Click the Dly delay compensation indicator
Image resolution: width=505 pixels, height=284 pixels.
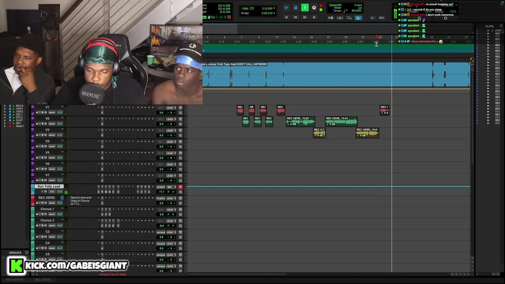pos(213,17)
